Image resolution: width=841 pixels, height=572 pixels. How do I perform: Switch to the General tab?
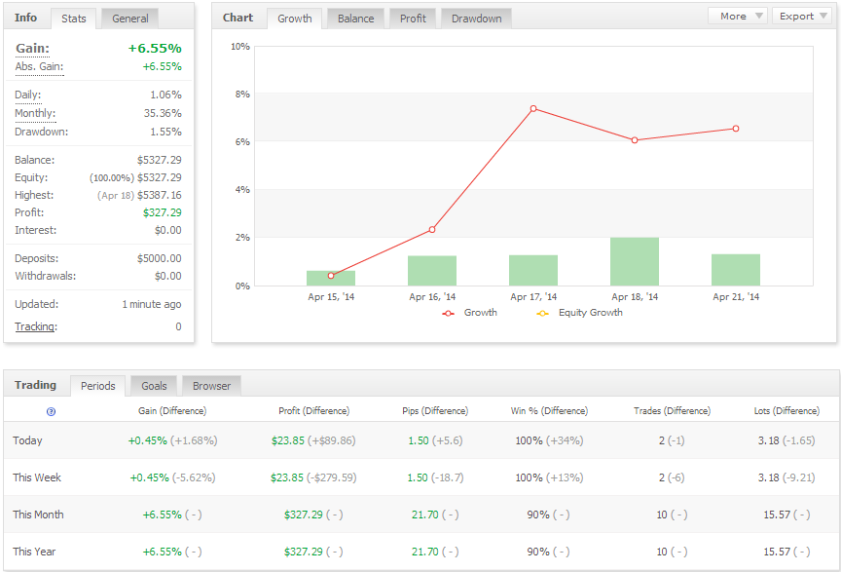(x=129, y=19)
